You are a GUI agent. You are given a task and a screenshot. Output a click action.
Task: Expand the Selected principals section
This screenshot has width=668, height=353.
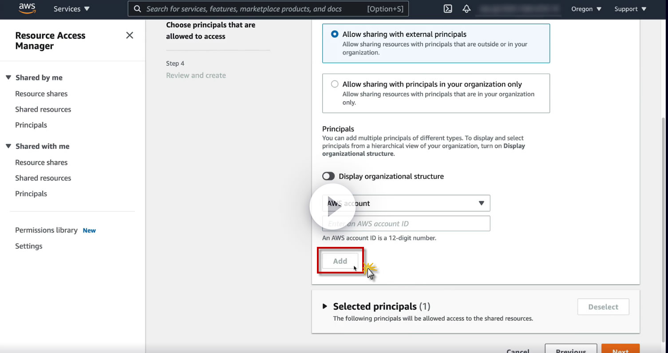tap(325, 306)
